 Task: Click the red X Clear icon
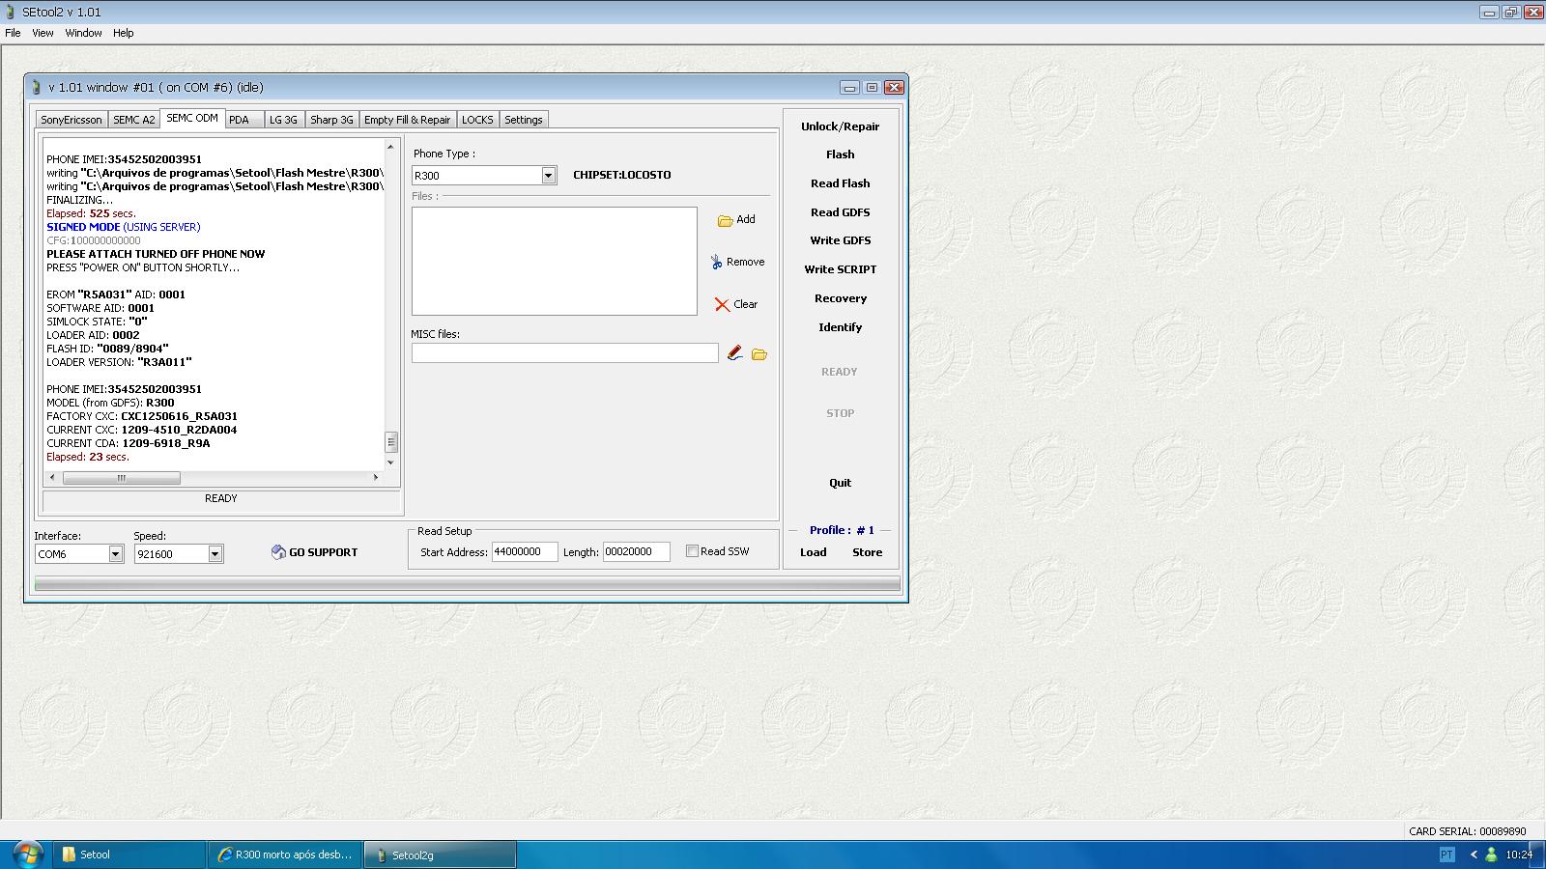point(722,304)
